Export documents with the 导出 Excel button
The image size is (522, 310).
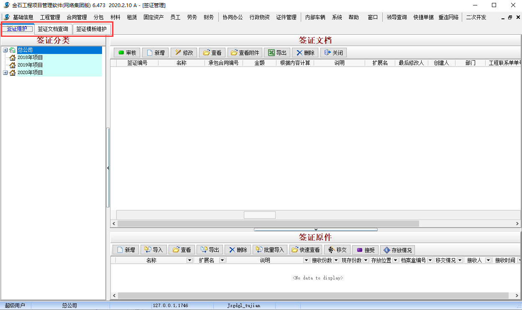tap(277, 53)
